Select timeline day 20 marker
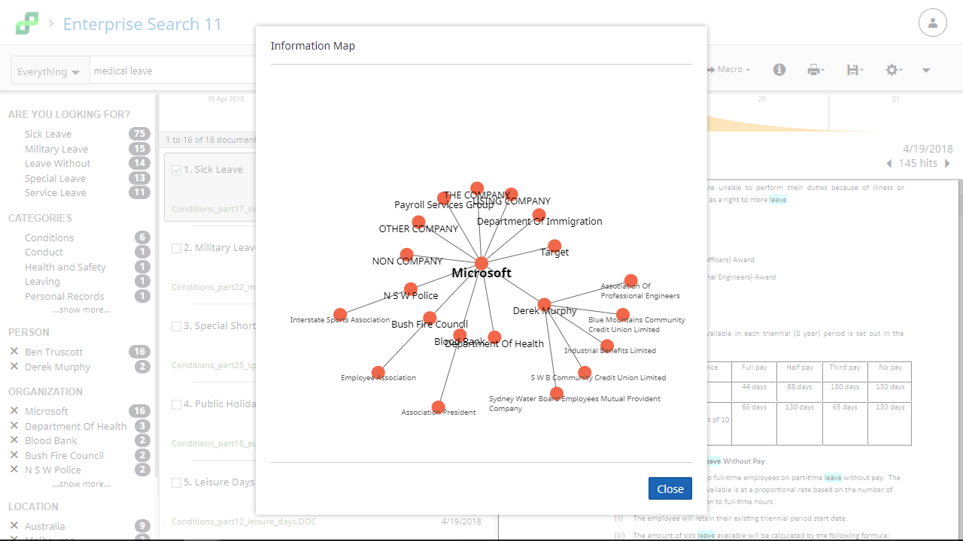 (761, 99)
